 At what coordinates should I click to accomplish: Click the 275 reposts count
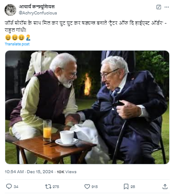(x=56, y=187)
